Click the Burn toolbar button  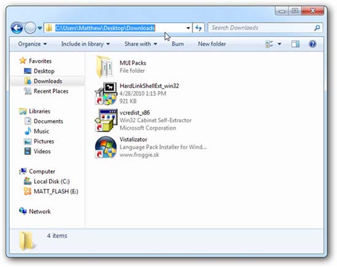(178, 44)
